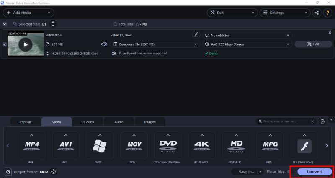Viewport: 335px width, 178px height.
Task: Toggle the select all files checkbox
Action: 5,24
